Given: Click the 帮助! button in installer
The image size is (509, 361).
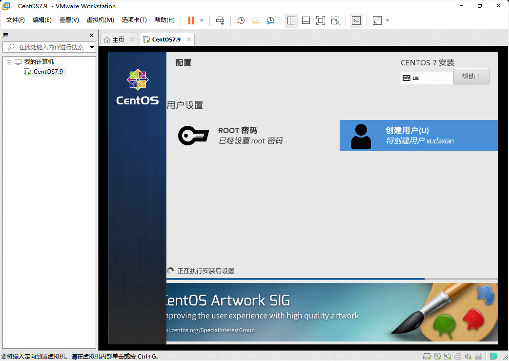Looking at the screenshot, I should click(471, 76).
